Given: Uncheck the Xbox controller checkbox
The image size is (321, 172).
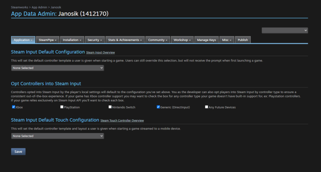Looking at the screenshot, I should 14,107.
